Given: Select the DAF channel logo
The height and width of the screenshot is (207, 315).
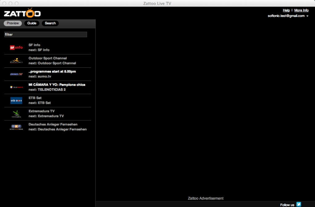Looking at the screenshot, I should 16,127.
